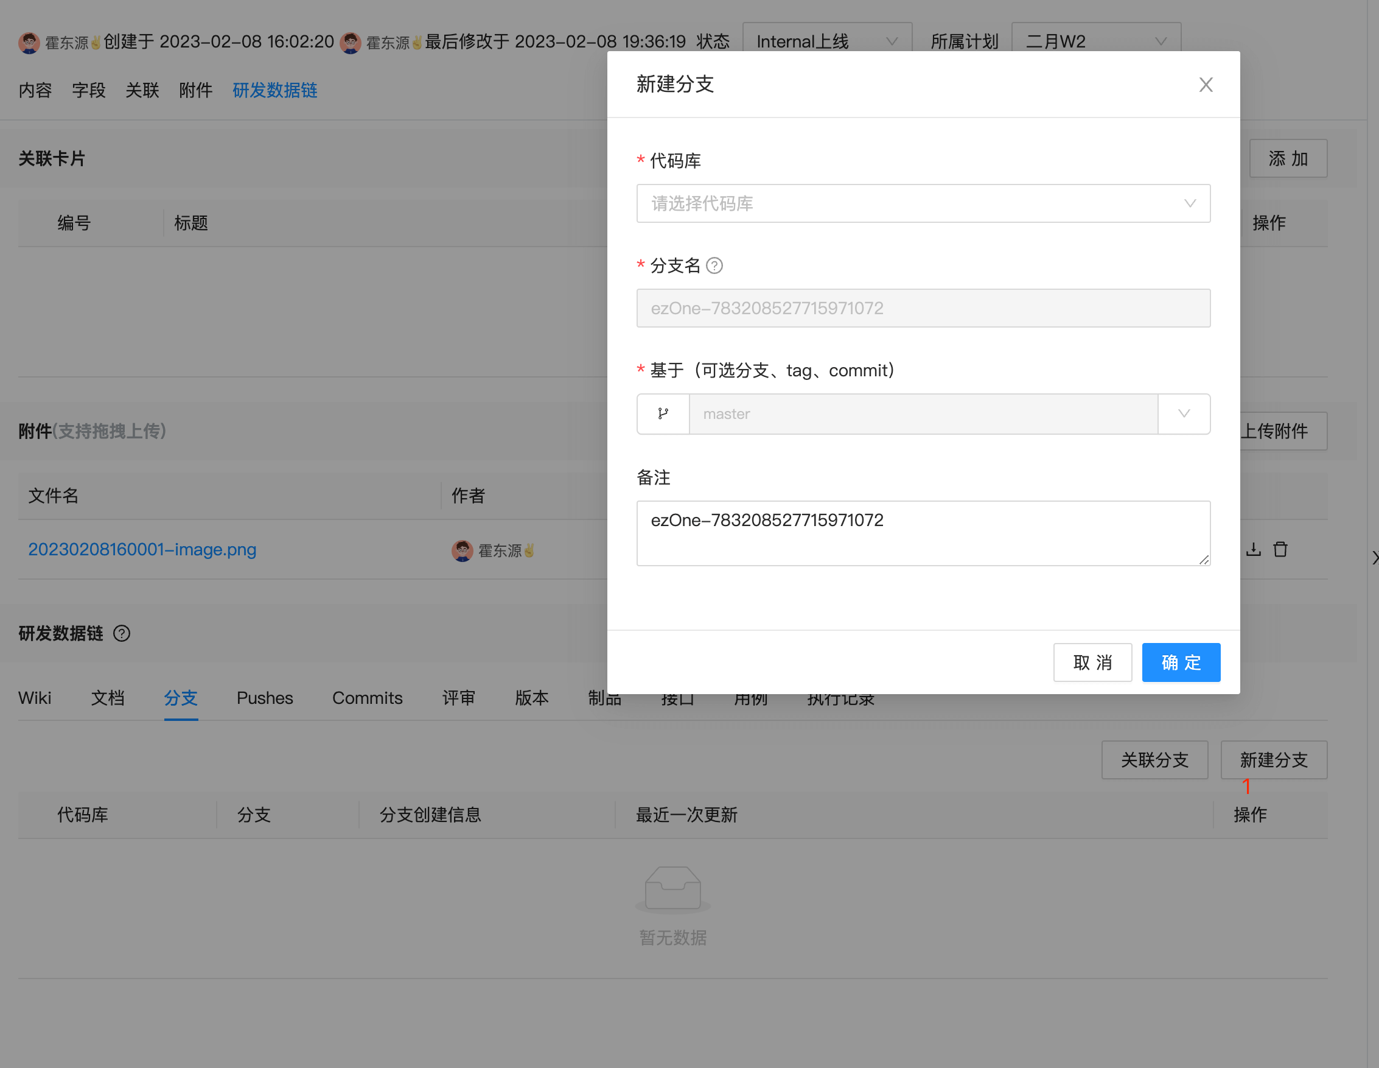Screen dimensions: 1379x1068
Task: Open the 状态 Internal上线 dropdown
Action: (x=826, y=40)
